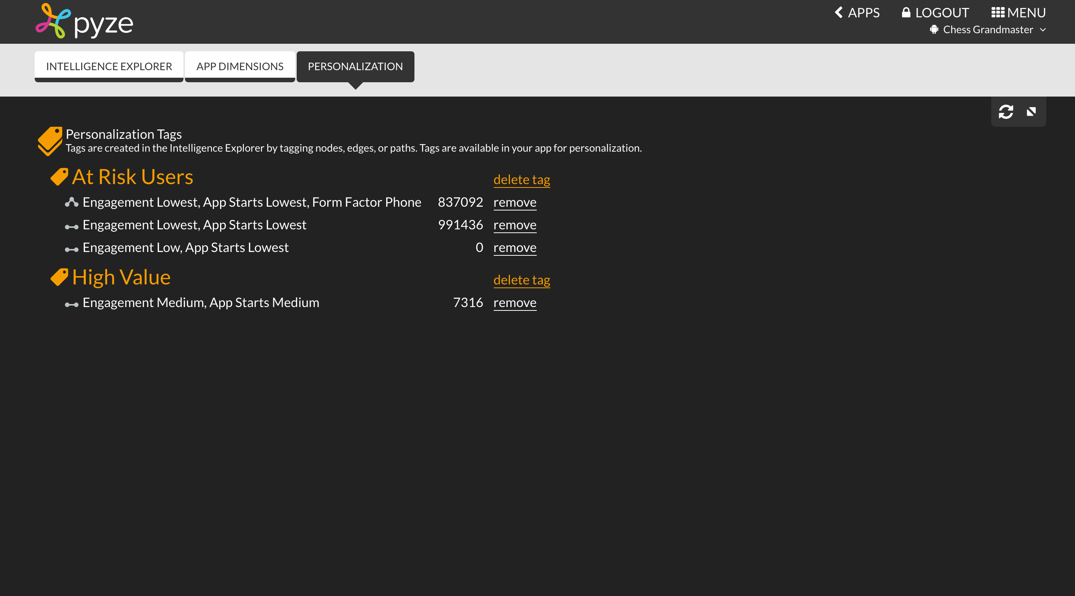The width and height of the screenshot is (1075, 596).
Task: Click the At Risk Users tag icon
Action: pos(59,177)
